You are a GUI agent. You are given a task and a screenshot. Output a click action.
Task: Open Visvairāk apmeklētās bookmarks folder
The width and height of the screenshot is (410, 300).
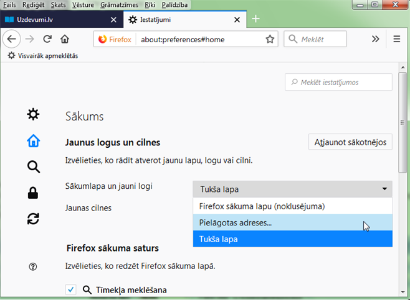pyautogui.click(x=42, y=56)
